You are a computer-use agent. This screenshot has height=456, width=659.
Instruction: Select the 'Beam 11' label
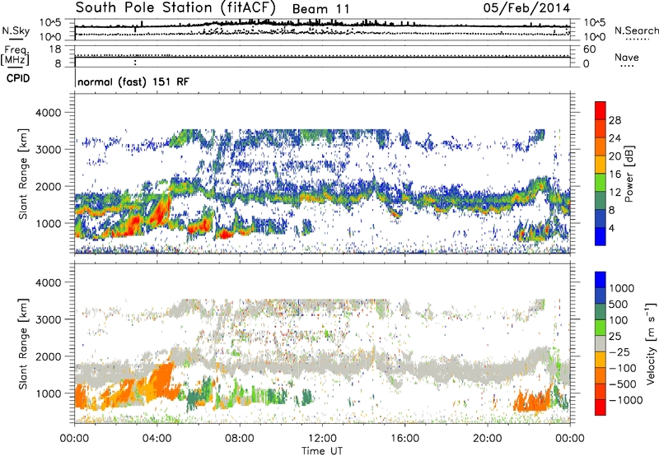point(320,9)
